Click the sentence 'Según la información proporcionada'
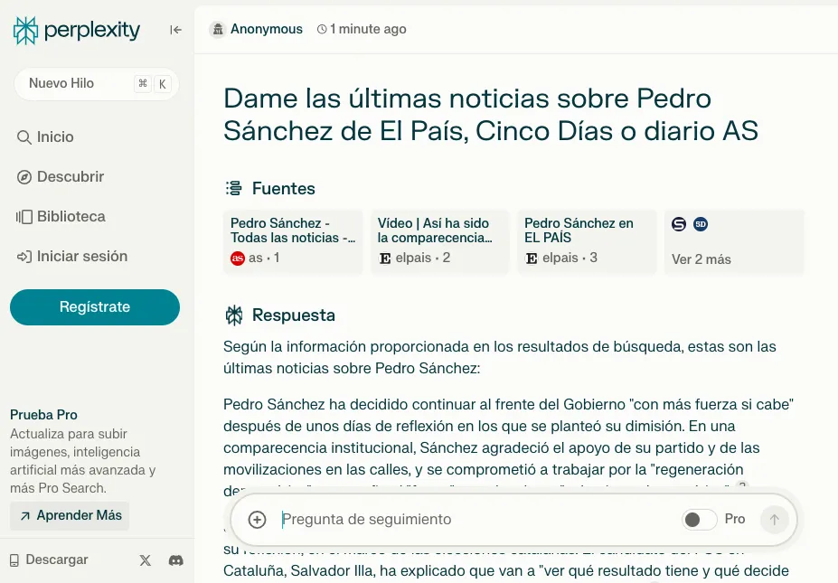838x583 pixels. (x=500, y=358)
